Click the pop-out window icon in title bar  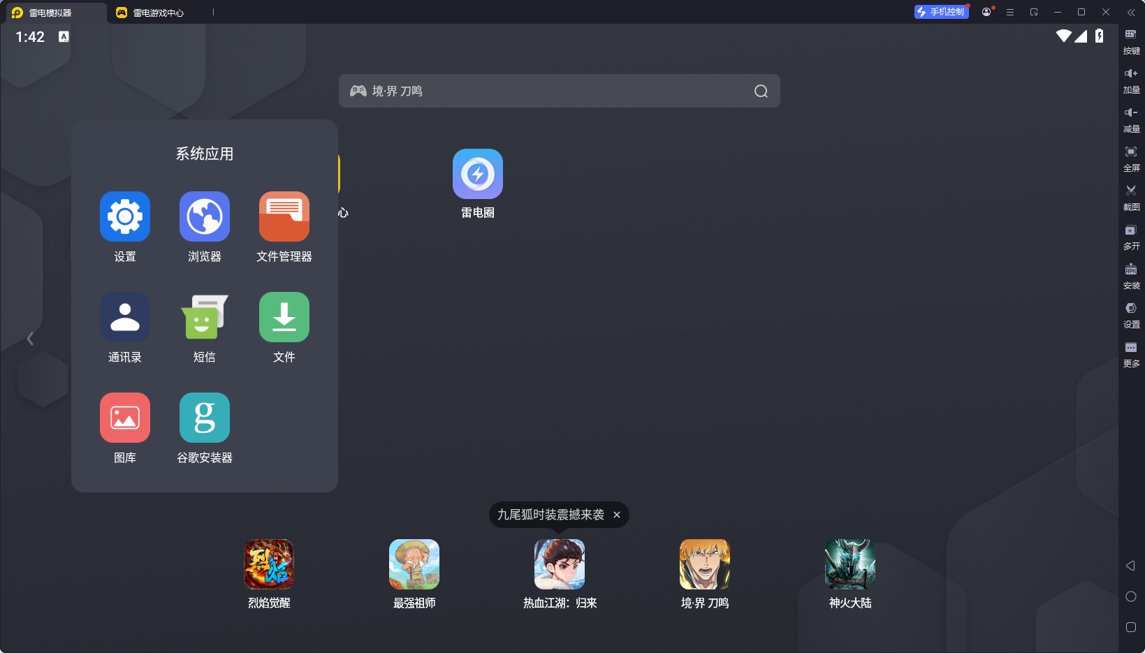click(x=1034, y=12)
